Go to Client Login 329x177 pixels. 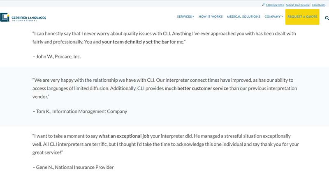[318, 5]
